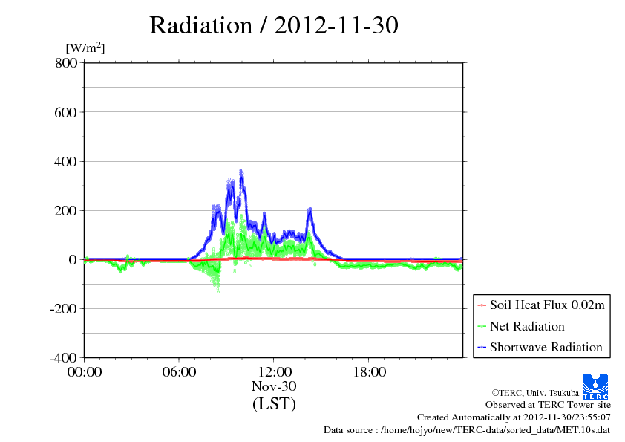The height and width of the screenshot is (442, 625).
Task: Click the '18:00' x-axis label
Action: pos(369,372)
